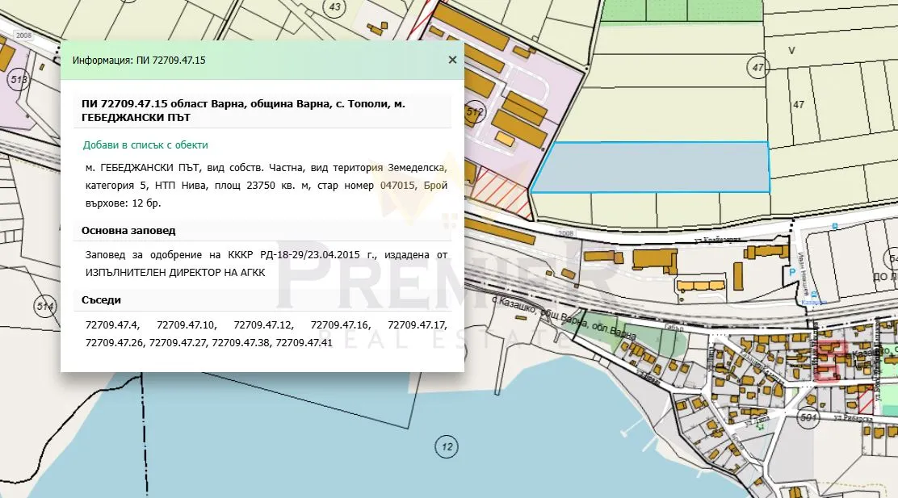Click the circled 513 map marker

click(19, 79)
